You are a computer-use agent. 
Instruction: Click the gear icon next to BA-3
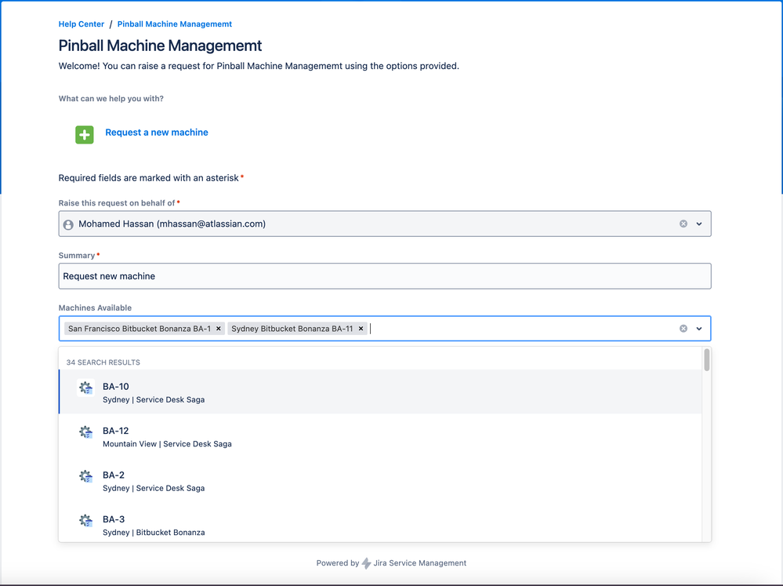86,521
